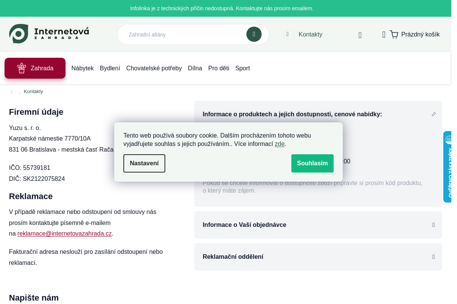Click the home breadcrumb icon
The height and width of the screenshot is (304, 457).
point(11,92)
